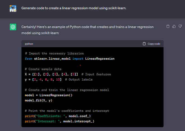Click the 'Certainly! Here's an example' response text
This screenshot has width=185, height=131.
(x=87, y=30)
